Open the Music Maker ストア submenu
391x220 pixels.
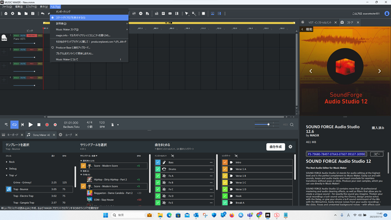pyautogui.click(x=89, y=29)
